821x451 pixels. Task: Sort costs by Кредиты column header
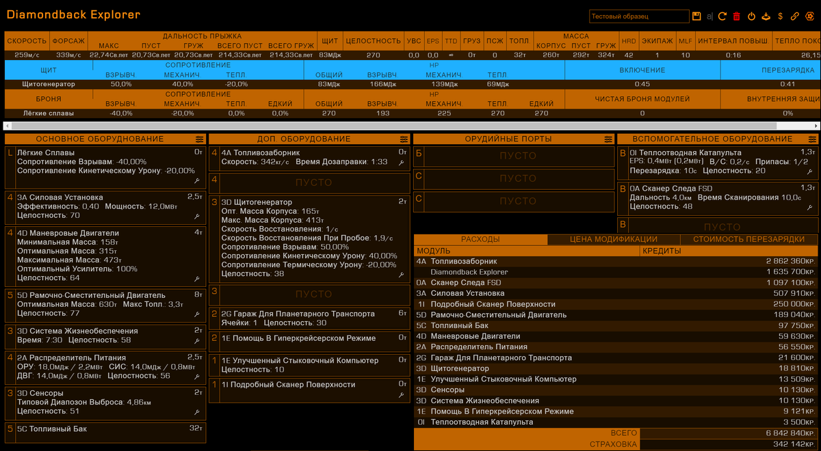click(x=729, y=251)
